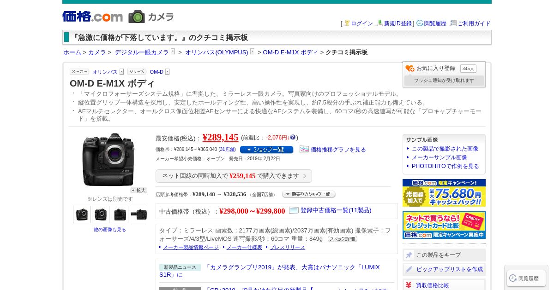Open the floating 閲覧履歴 button
Image resolution: width=554 pixels, height=290 pixels.
tap(526, 278)
